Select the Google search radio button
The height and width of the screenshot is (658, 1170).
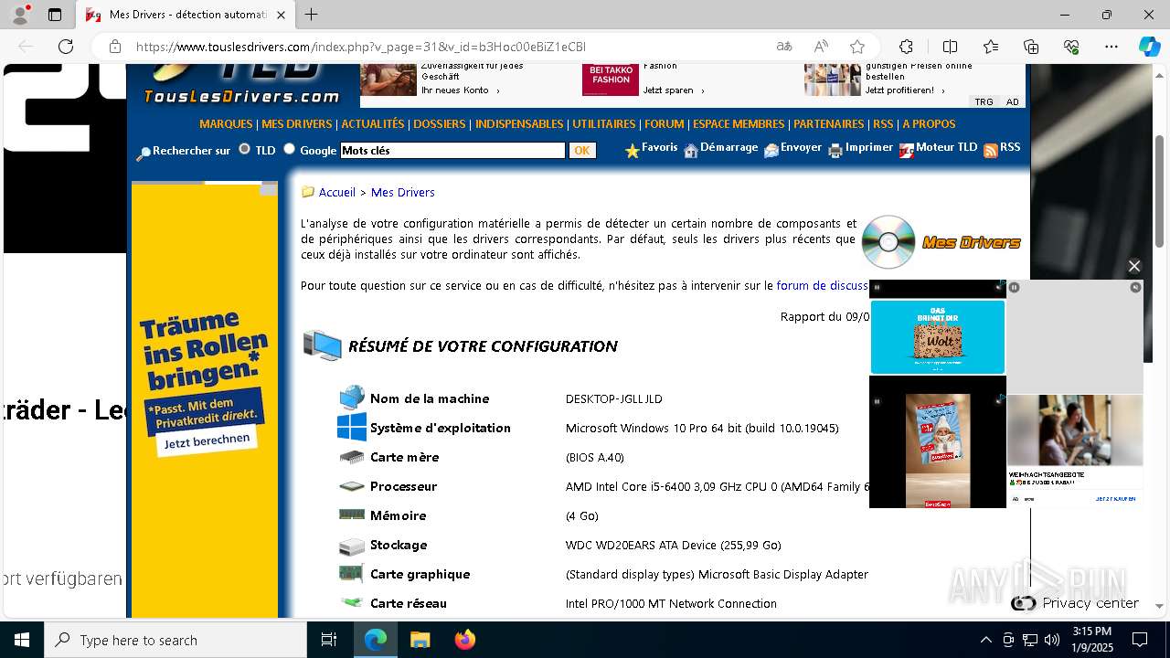[x=289, y=149]
